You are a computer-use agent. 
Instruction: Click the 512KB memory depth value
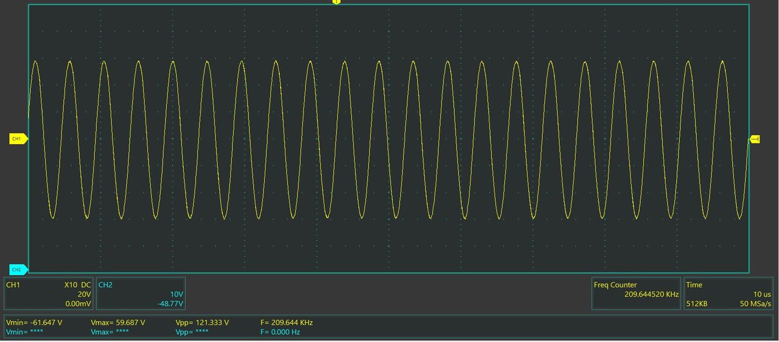[x=696, y=303]
